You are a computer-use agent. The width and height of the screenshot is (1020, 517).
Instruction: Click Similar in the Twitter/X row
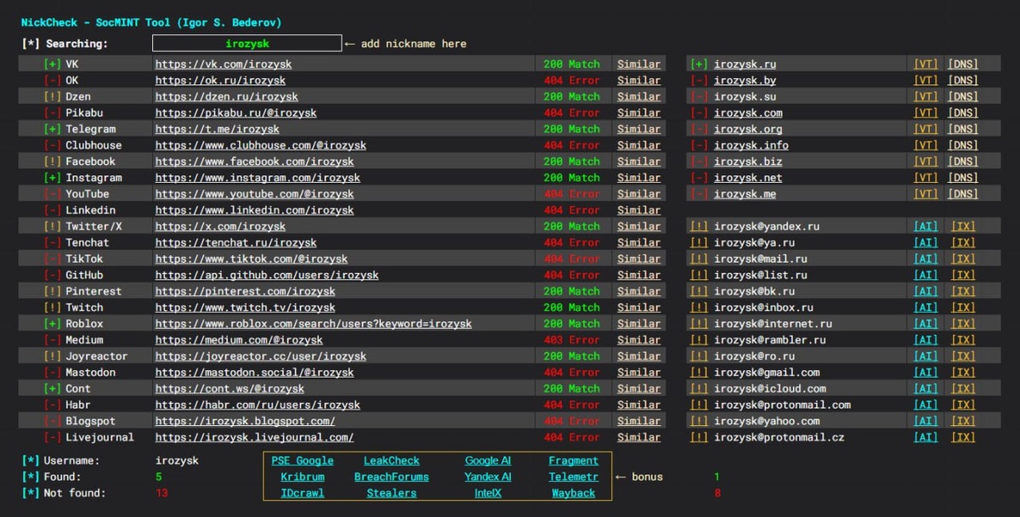pyautogui.click(x=638, y=226)
